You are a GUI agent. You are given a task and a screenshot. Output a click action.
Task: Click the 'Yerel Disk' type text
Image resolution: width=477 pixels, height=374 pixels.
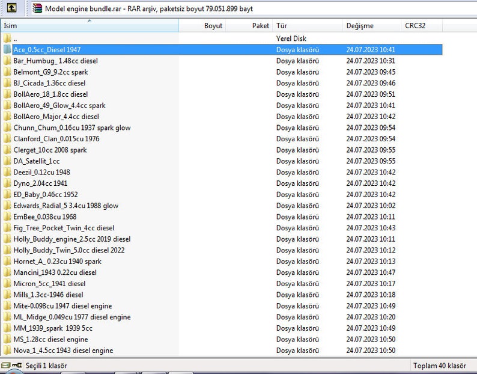(291, 38)
